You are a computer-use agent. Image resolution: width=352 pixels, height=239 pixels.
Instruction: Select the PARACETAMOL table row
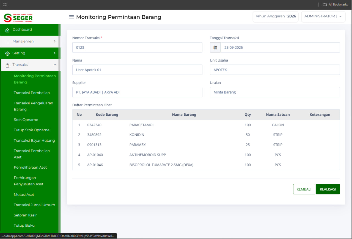point(206,125)
